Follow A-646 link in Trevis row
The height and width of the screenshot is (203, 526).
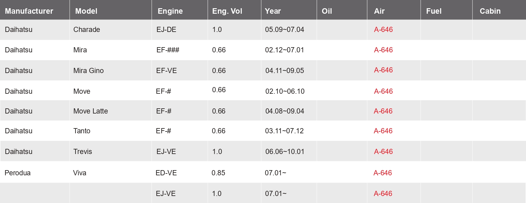(383, 152)
